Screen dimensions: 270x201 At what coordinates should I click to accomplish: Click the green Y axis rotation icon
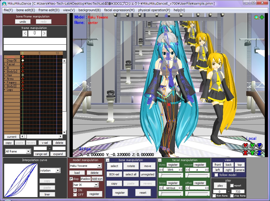253,146
